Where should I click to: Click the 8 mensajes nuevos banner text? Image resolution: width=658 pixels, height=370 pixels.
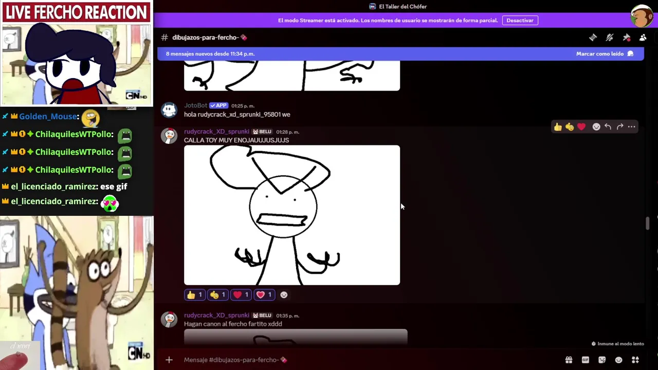pos(210,53)
